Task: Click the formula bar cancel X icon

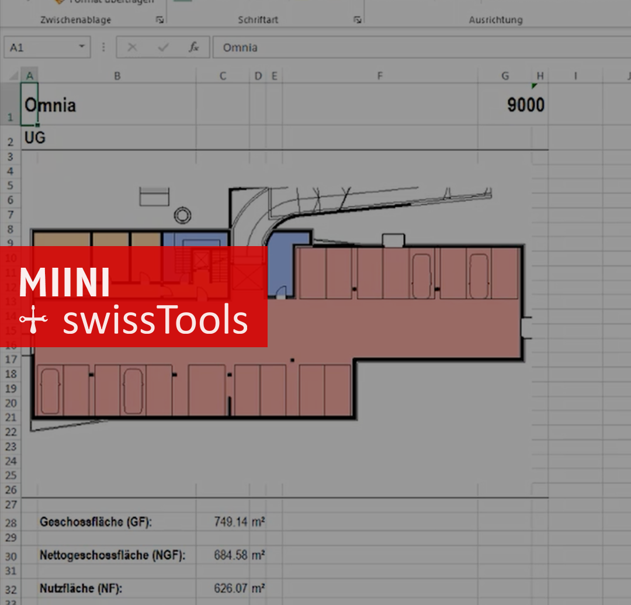Action: (x=133, y=47)
